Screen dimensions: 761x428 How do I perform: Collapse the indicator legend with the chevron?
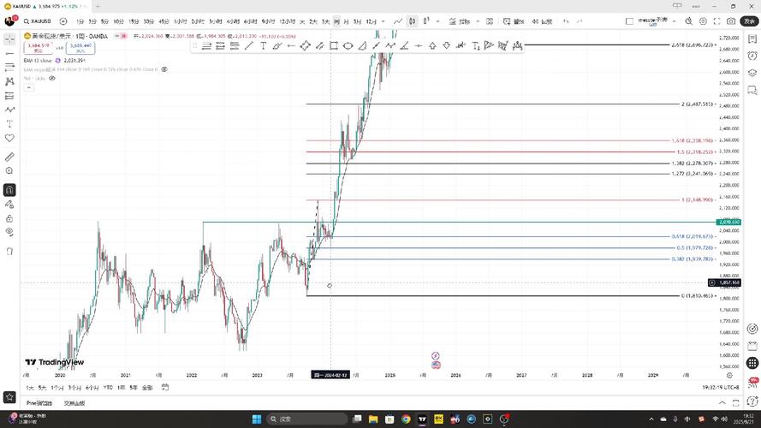(28, 87)
